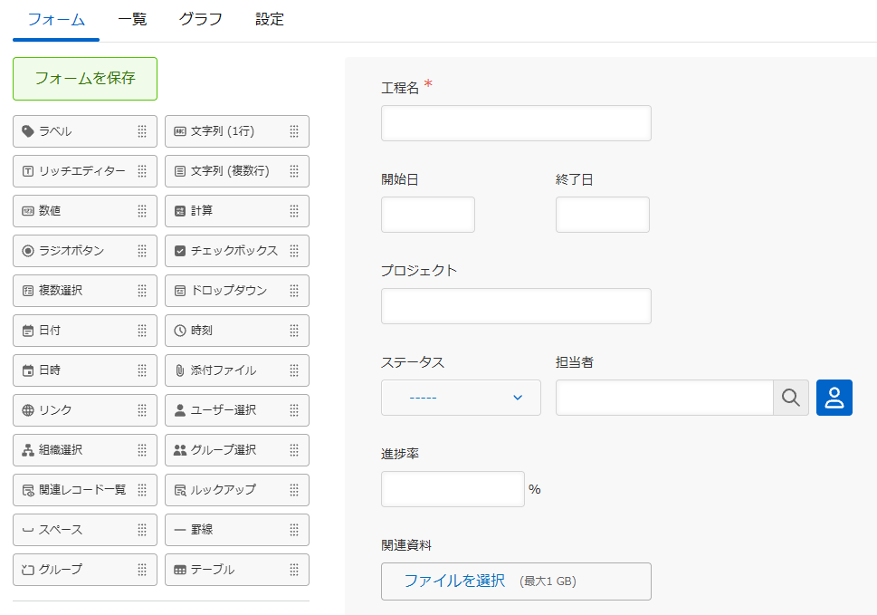The image size is (877, 615).
Task: Click the スペース field button
Action: click(x=85, y=530)
